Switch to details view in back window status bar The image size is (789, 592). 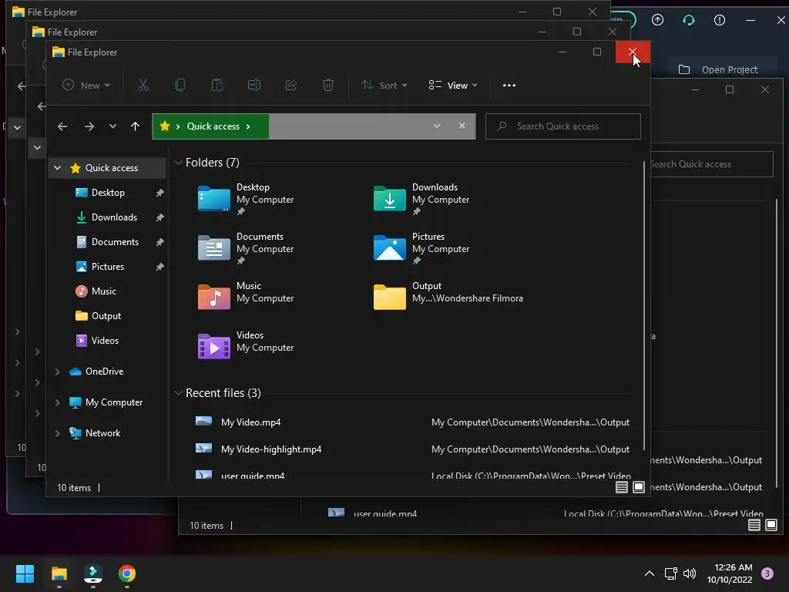click(754, 525)
